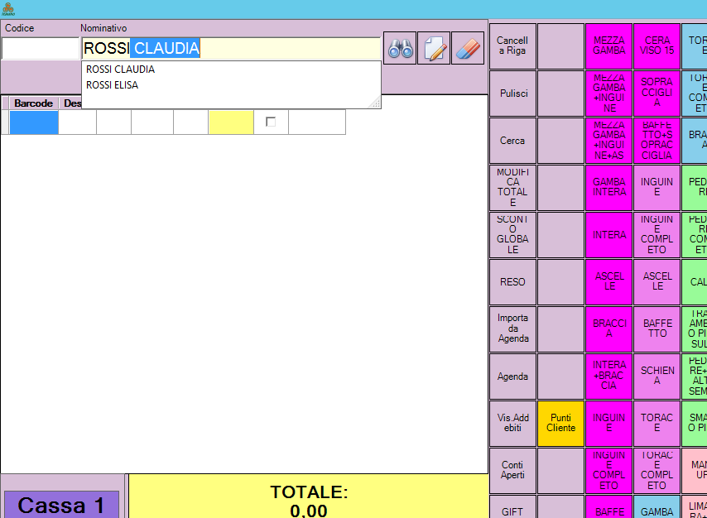
Task: Open the Cerca function
Action: tap(512, 141)
